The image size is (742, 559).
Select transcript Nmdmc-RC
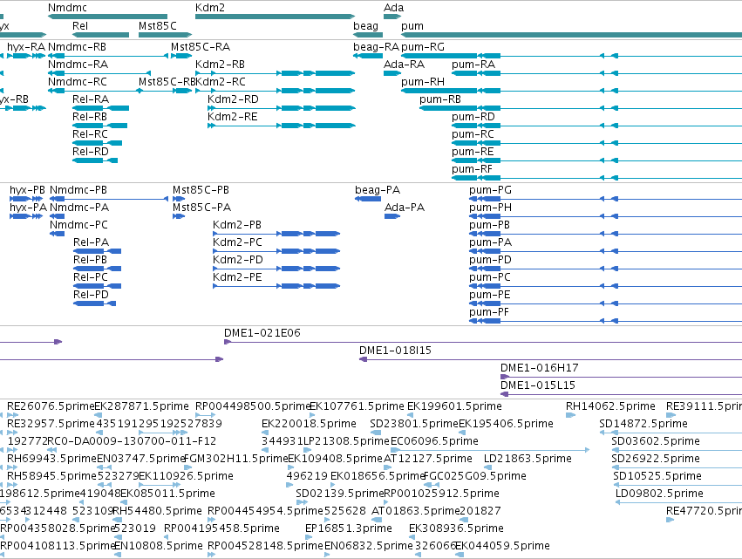[95, 91]
